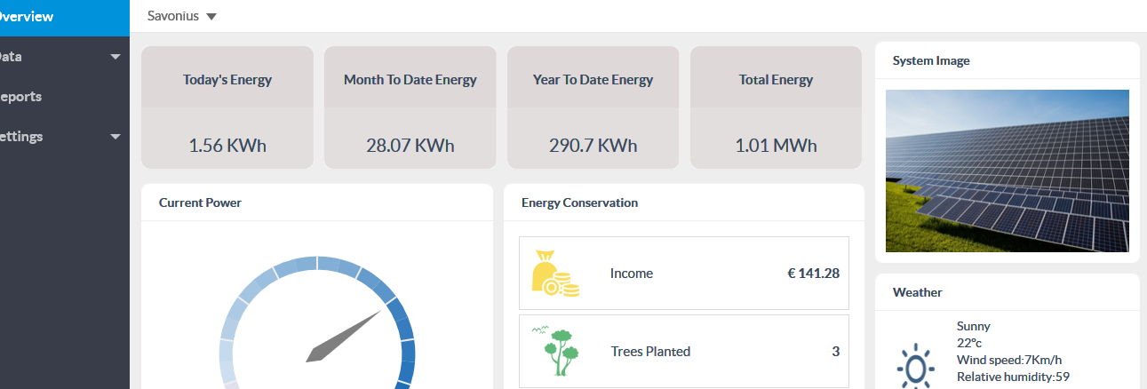
Task: Click the Current Power gauge needle
Action: click(343, 337)
